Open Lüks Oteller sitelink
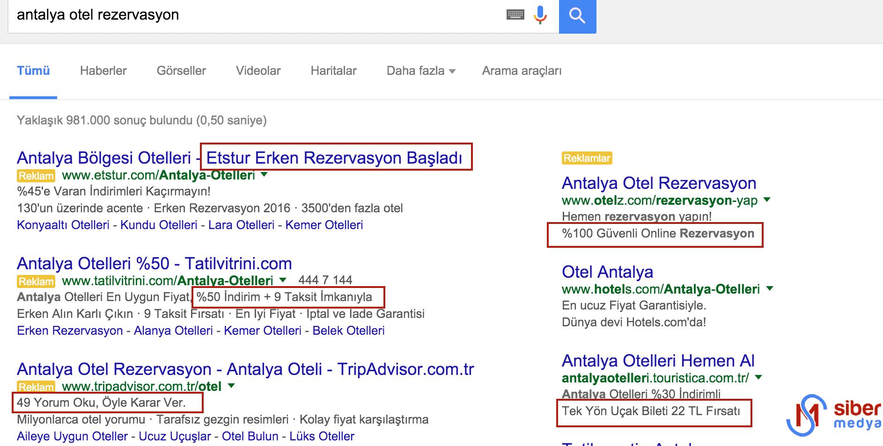883x446 pixels. [x=322, y=436]
